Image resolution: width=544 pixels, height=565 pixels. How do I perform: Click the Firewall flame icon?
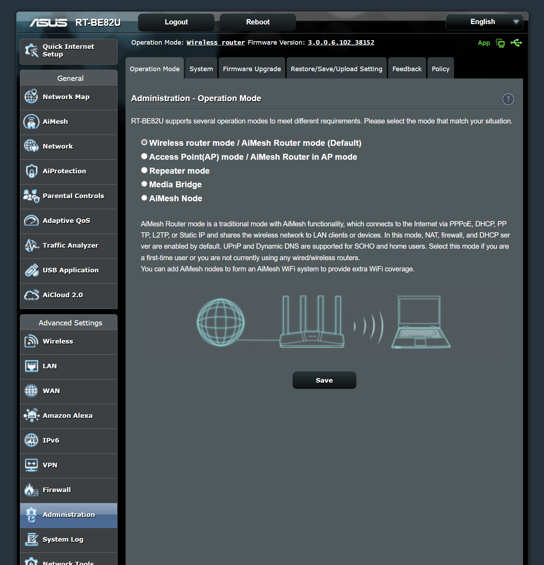[31, 490]
